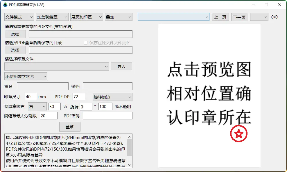Focus the PDF file path field
287x172 pixels.
tap(80, 34)
